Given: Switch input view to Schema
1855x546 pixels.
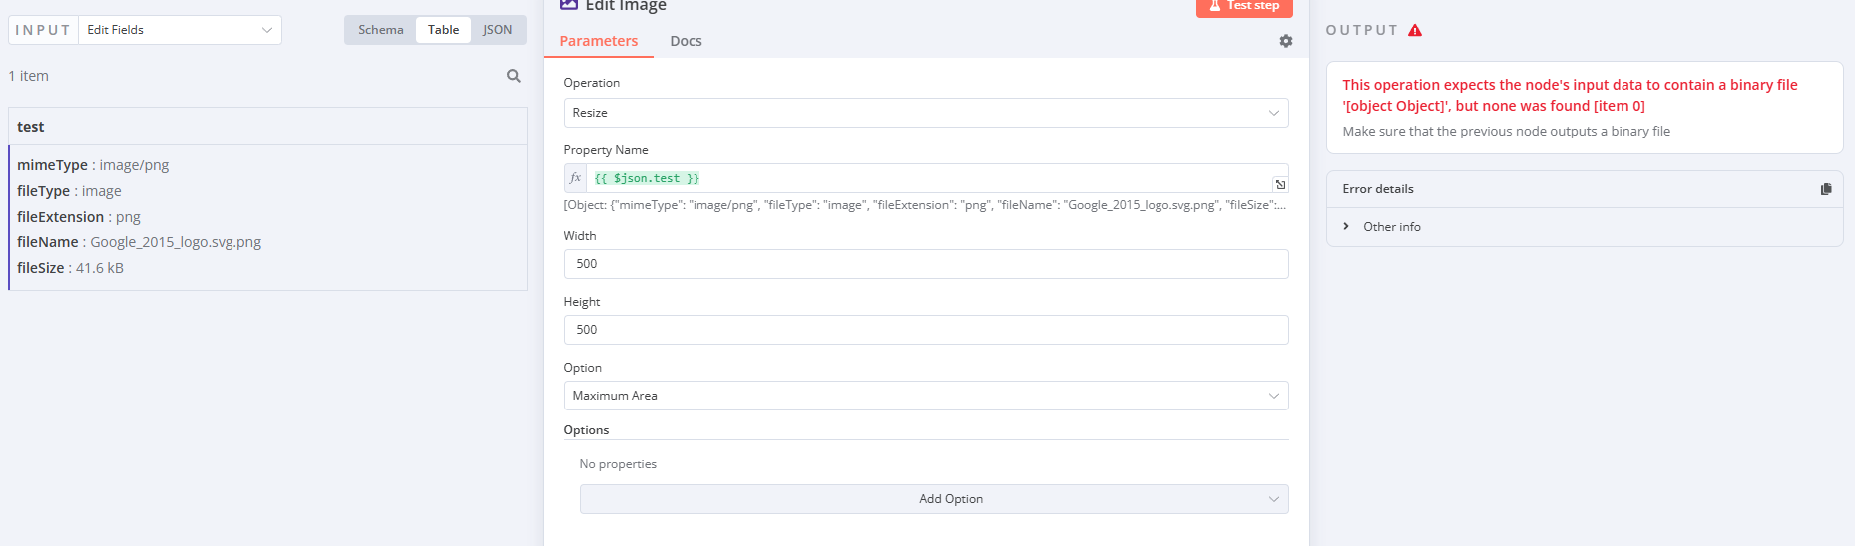Looking at the screenshot, I should point(381,30).
